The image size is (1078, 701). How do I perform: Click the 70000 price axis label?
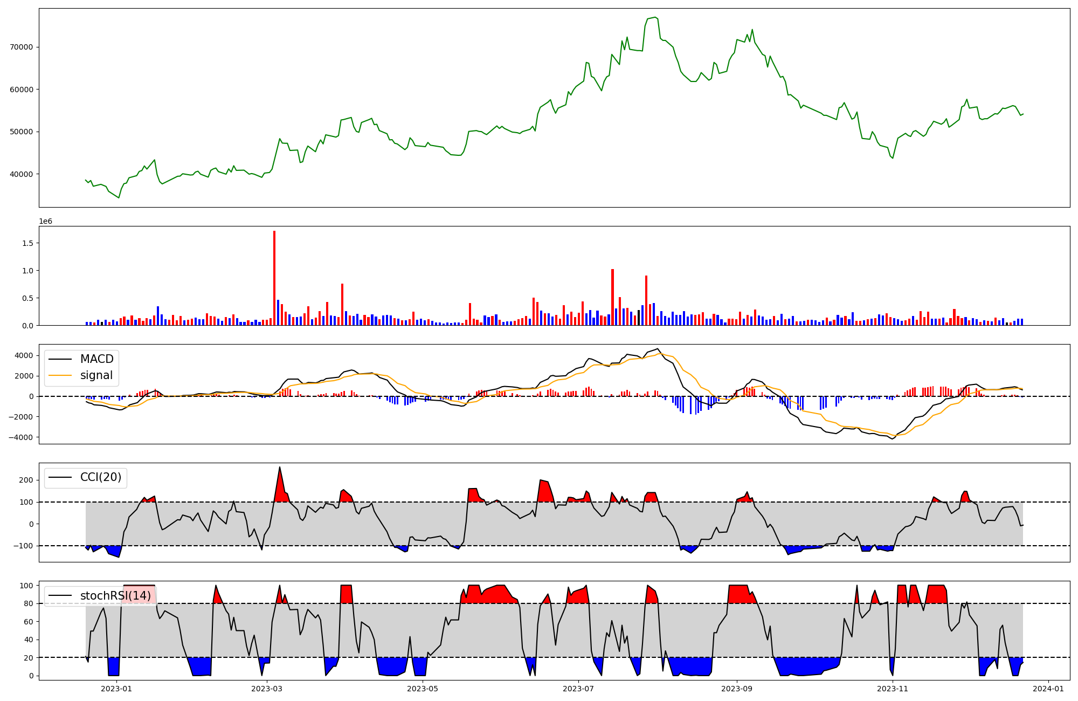point(21,47)
